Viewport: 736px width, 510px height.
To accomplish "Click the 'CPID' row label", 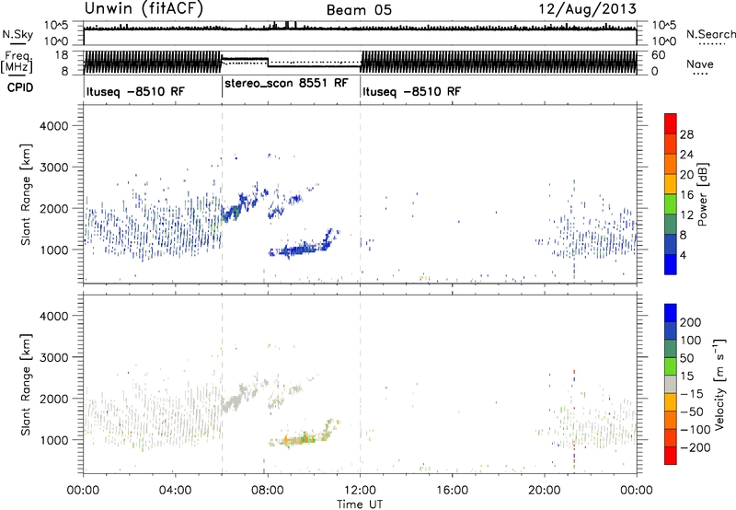I will point(20,87).
